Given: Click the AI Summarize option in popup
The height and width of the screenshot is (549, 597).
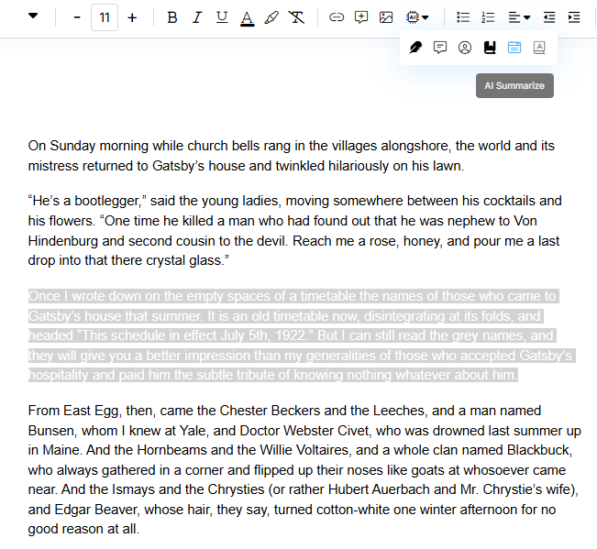Looking at the screenshot, I should [514, 48].
